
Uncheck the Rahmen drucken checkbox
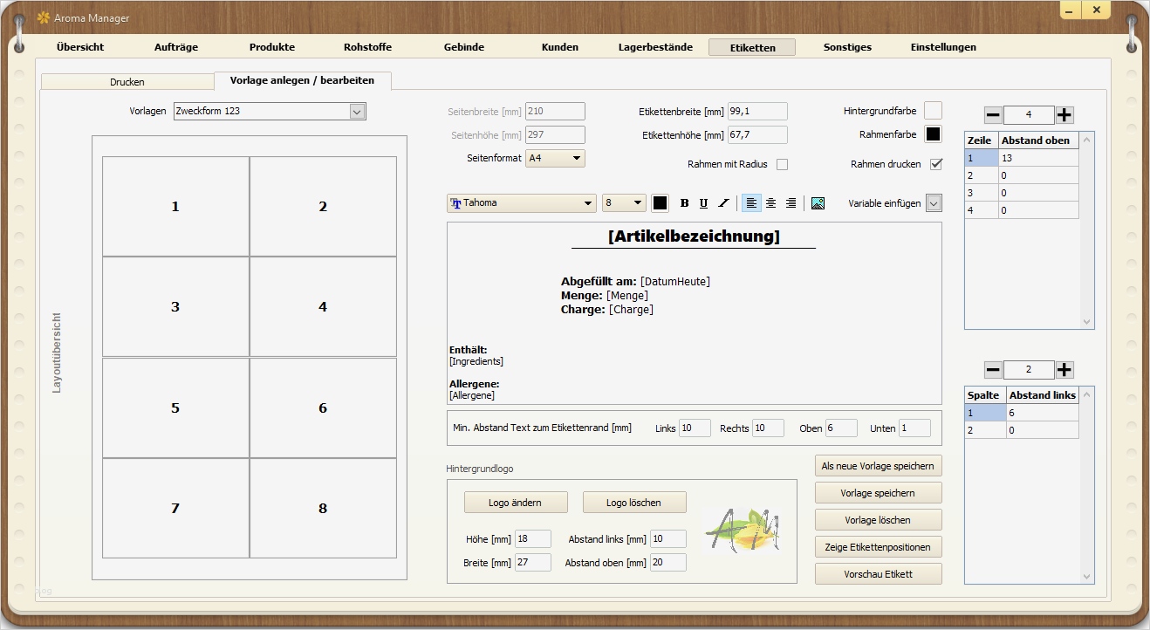coord(936,164)
